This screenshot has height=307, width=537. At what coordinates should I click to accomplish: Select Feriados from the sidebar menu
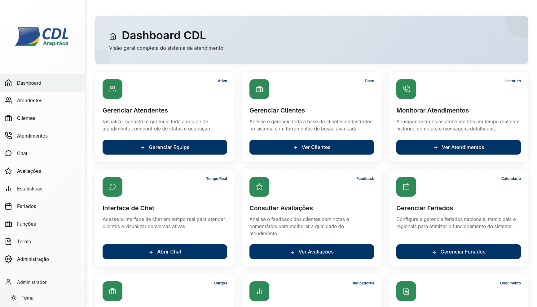coord(27,206)
